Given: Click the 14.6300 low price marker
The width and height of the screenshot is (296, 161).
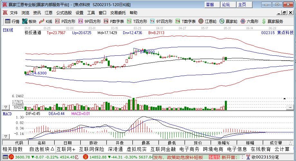Looking at the screenshot, I should tap(39, 73).
